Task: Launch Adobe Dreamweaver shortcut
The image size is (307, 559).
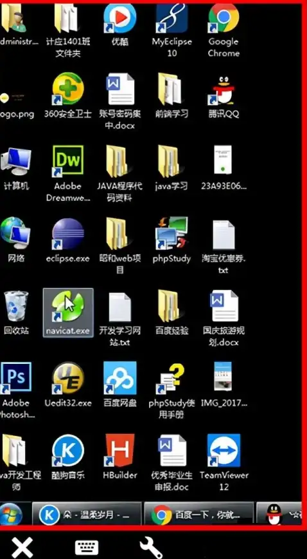Action: click(68, 160)
